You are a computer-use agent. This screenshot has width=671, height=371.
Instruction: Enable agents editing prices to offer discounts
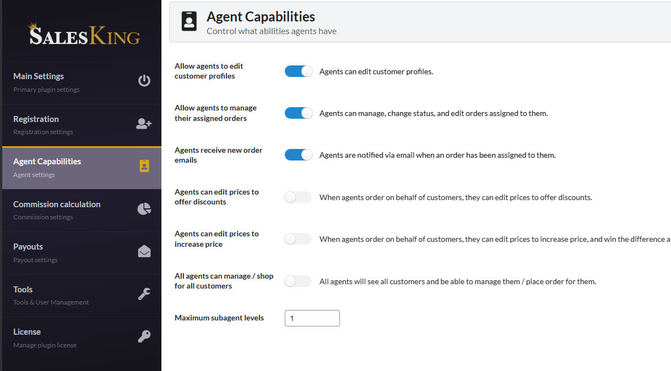pyautogui.click(x=298, y=197)
